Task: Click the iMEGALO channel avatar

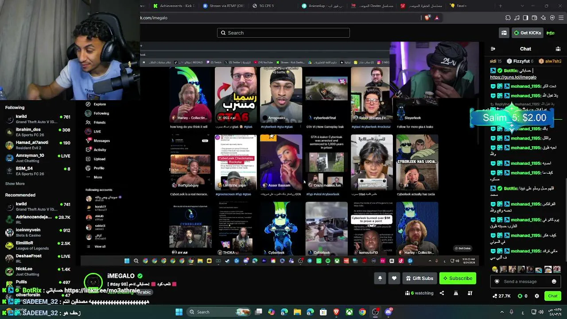Action: (x=93, y=282)
